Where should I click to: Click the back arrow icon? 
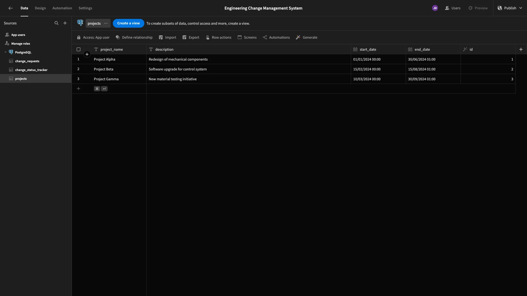[x=10, y=8]
